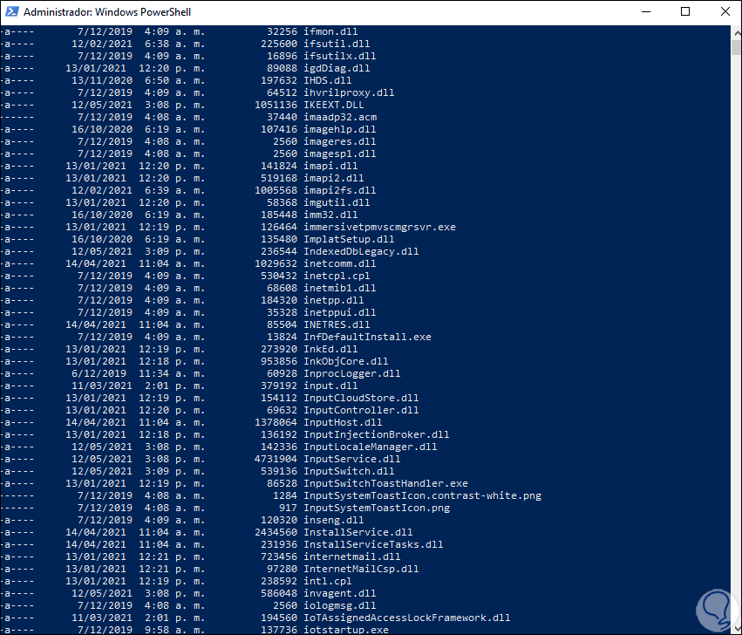Click the file name InstallService.dll
Image resolution: width=742 pixels, height=635 pixels.
(357, 533)
